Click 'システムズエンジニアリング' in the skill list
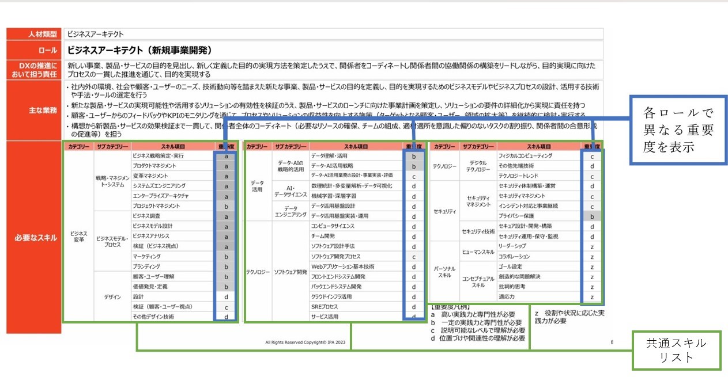Viewport: 728px width, 377px height. [x=159, y=186]
